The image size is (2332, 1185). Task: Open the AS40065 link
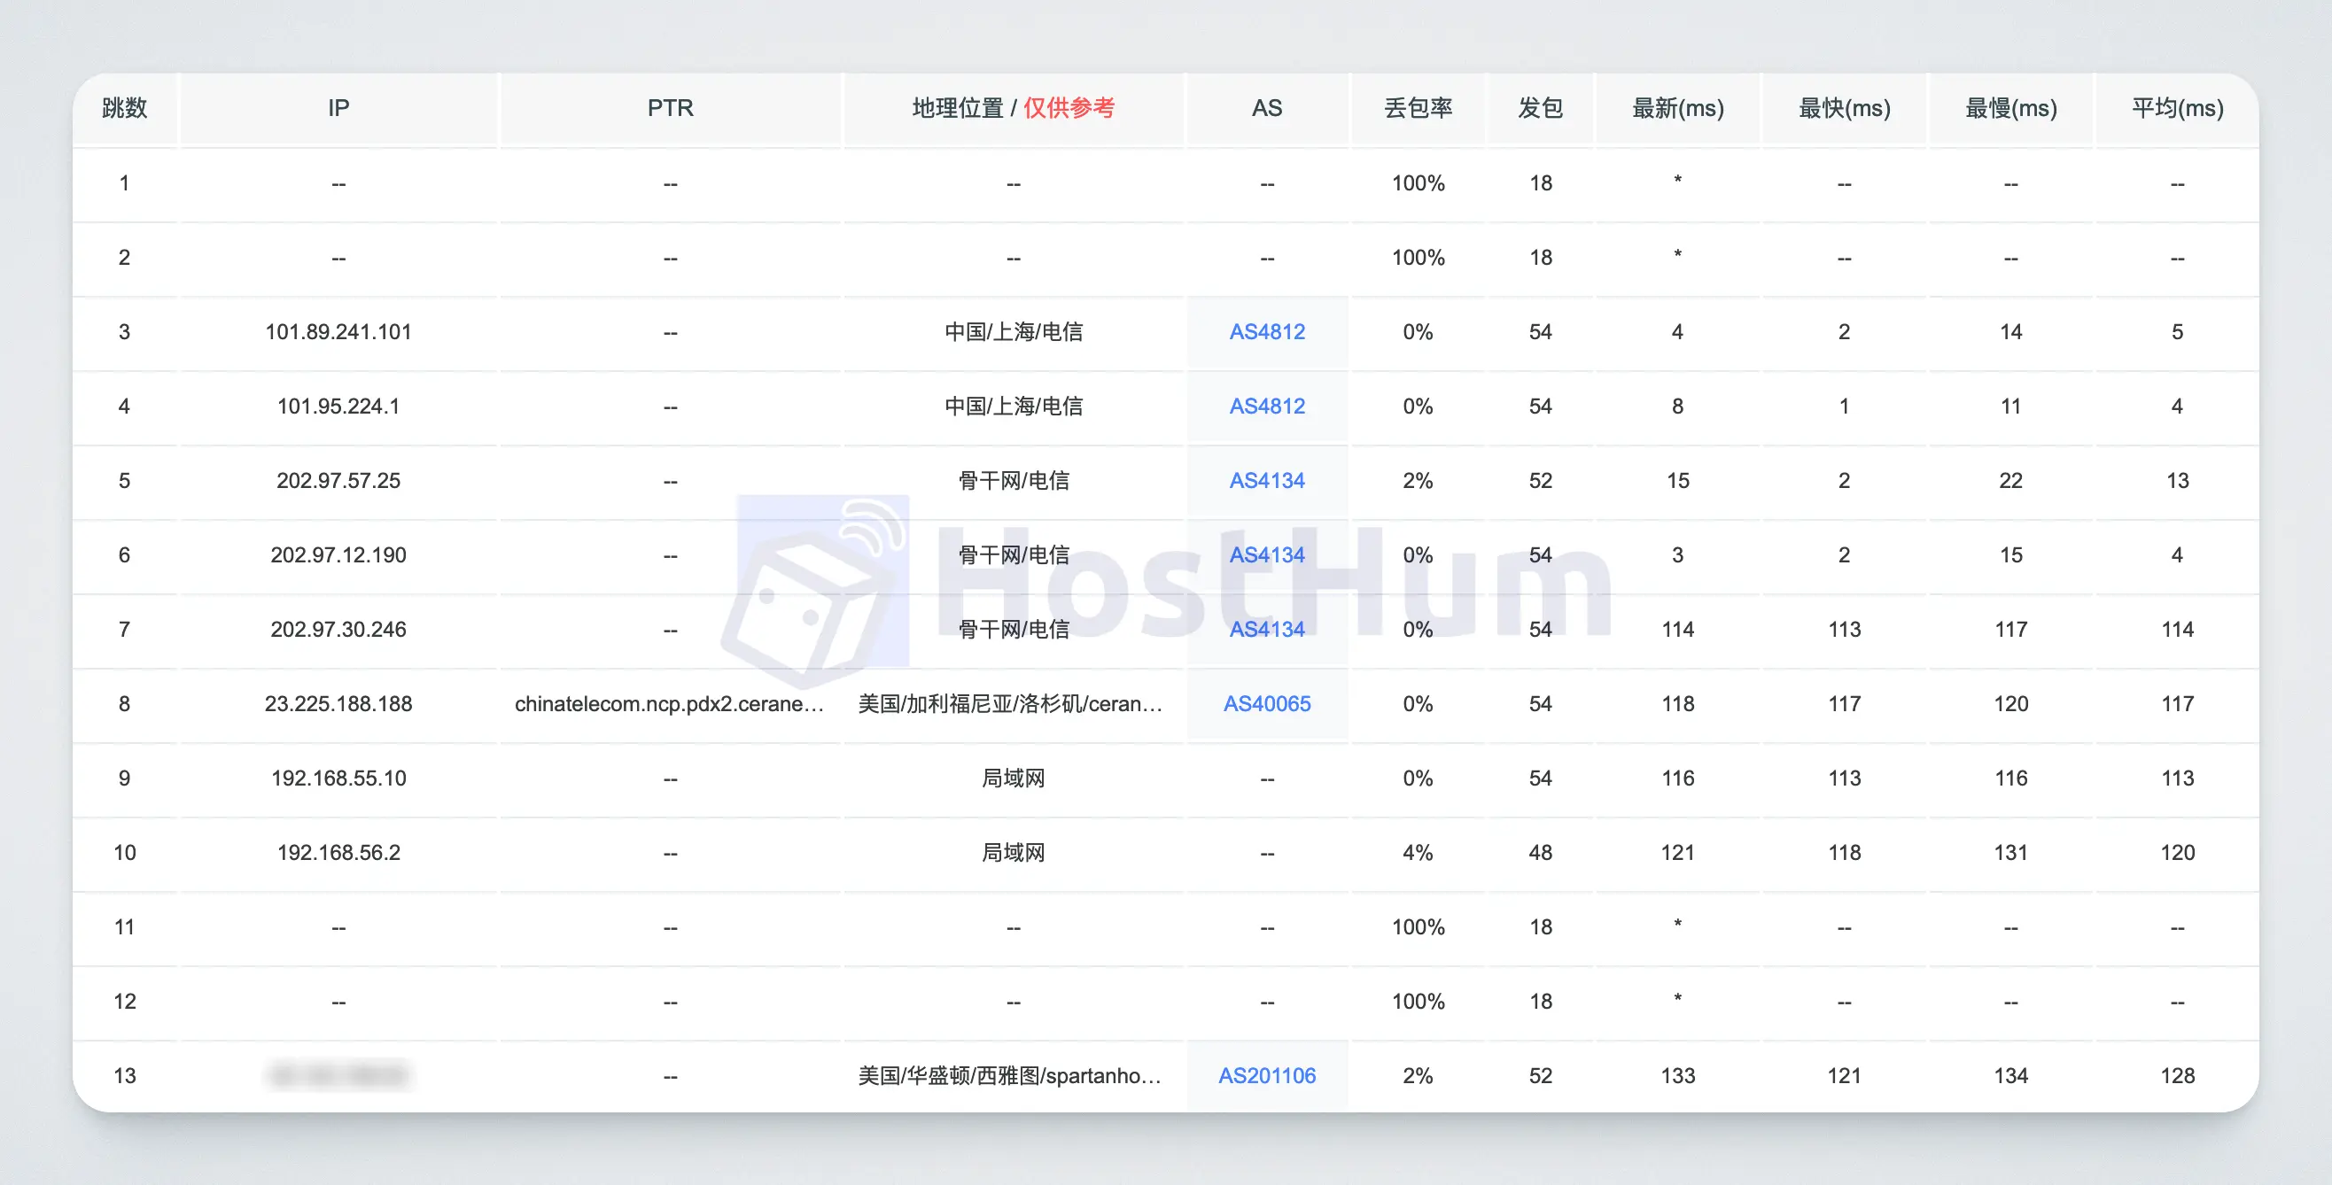point(1266,704)
